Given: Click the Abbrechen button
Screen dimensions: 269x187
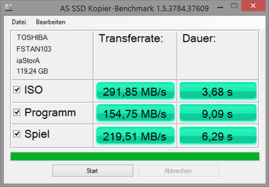Looking at the screenshot, I should pos(178,171).
